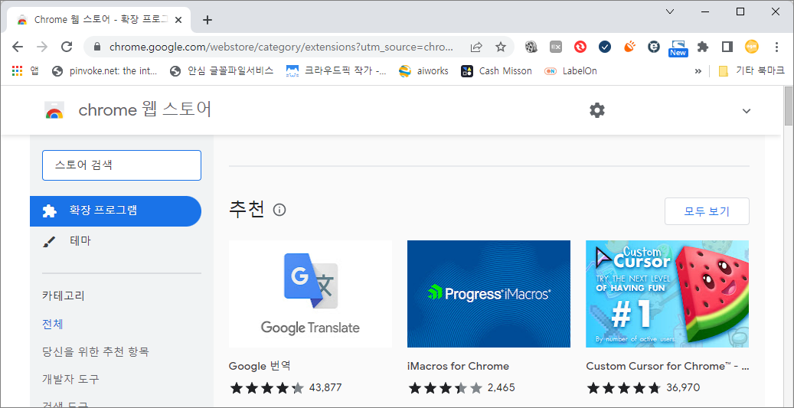Open the dark blue checkmark extension
Screen dimensions: 794x408
point(605,47)
